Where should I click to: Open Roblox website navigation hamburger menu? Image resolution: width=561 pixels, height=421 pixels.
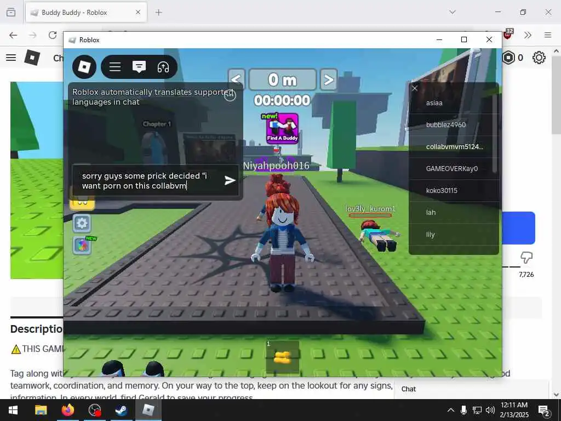(x=11, y=58)
